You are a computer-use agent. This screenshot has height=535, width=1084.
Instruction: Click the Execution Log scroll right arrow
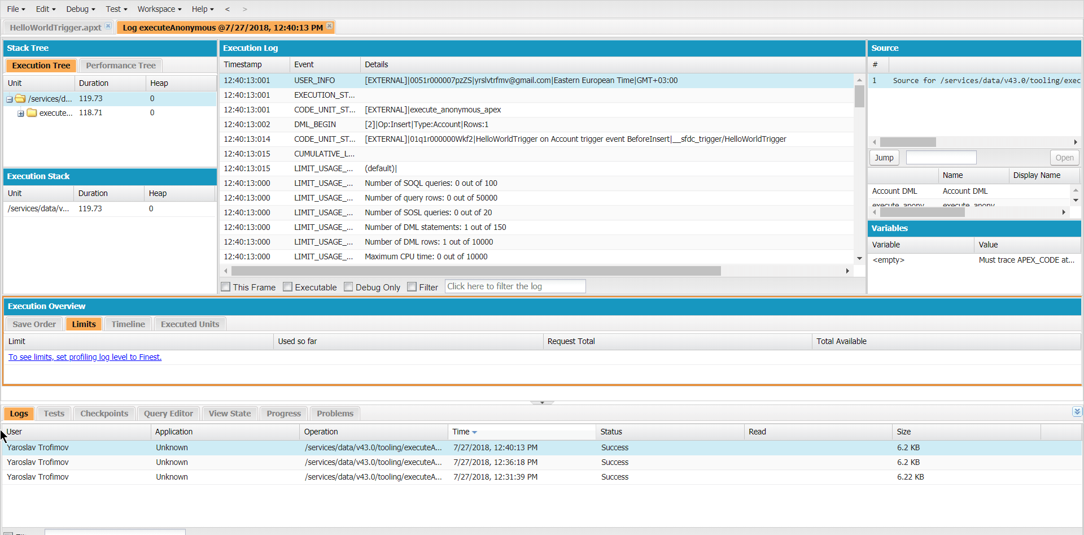coord(847,271)
